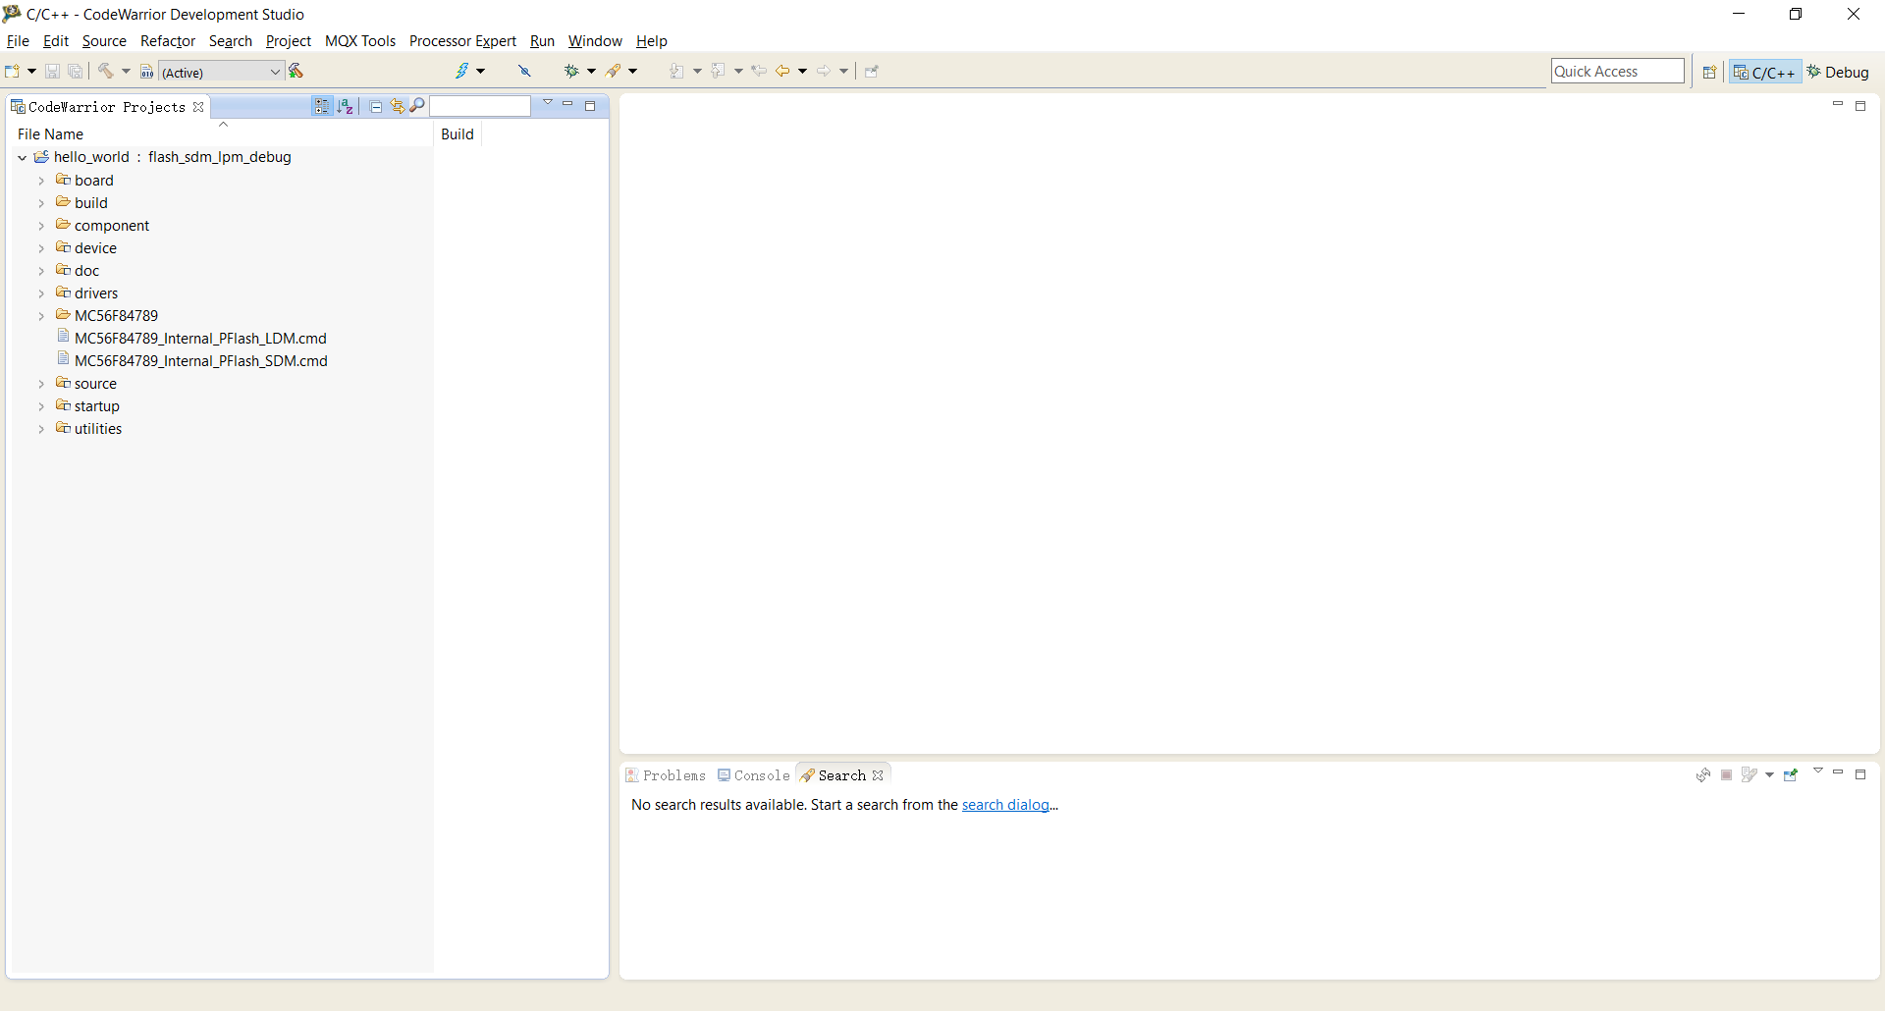Viewport: 1885px width, 1011px height.
Task: Click the magnifier icon in Projects panel
Action: 417,106
